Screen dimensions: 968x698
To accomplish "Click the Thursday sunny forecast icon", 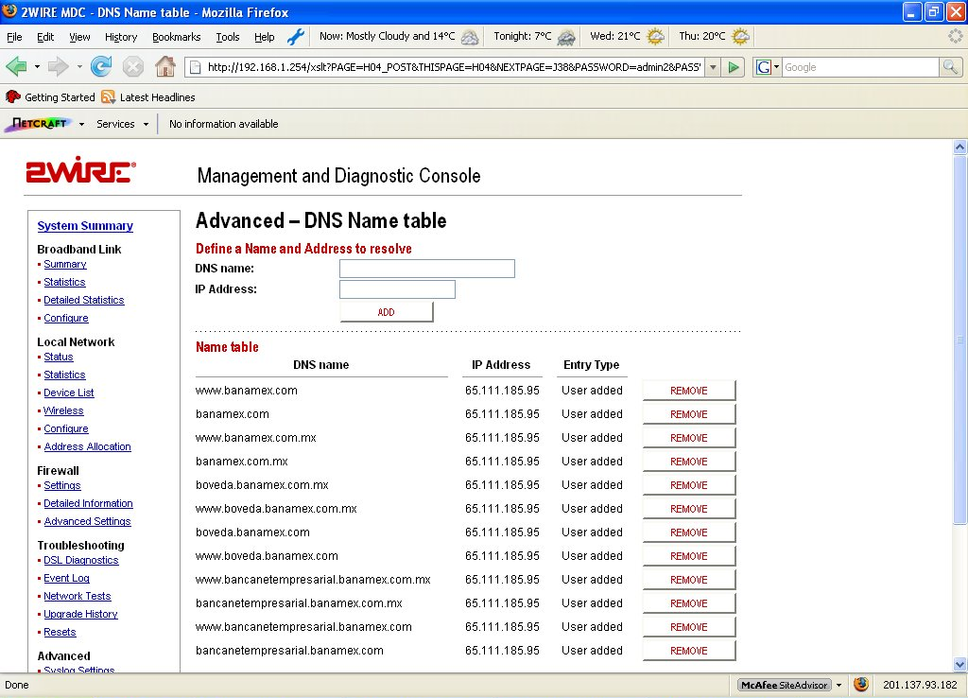I will 740,37.
